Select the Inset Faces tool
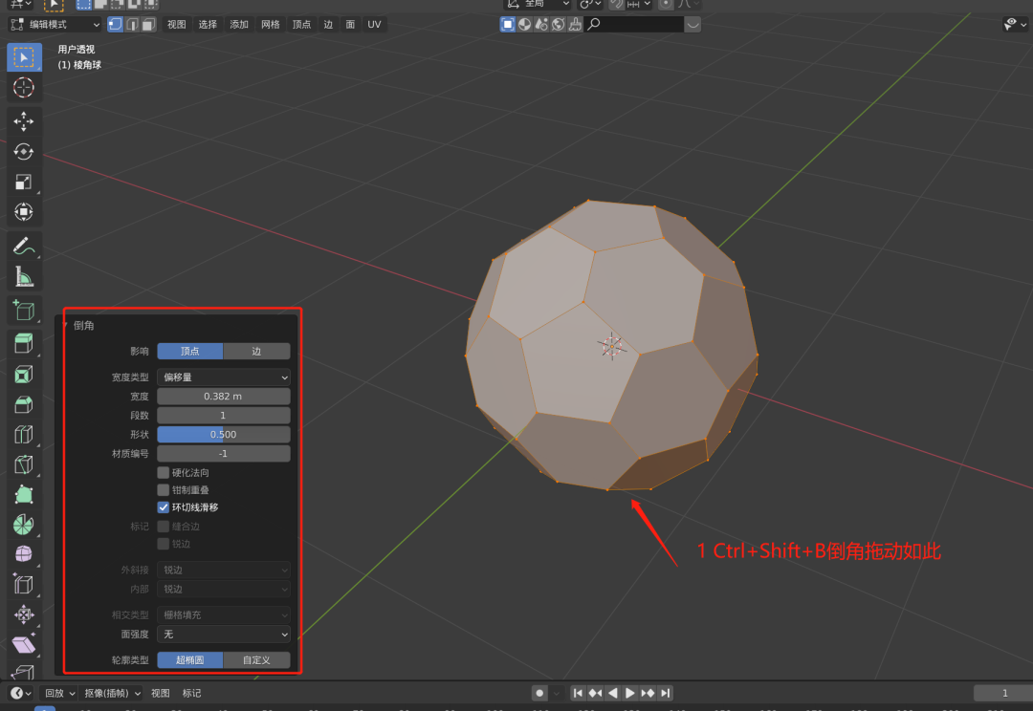 click(x=24, y=374)
